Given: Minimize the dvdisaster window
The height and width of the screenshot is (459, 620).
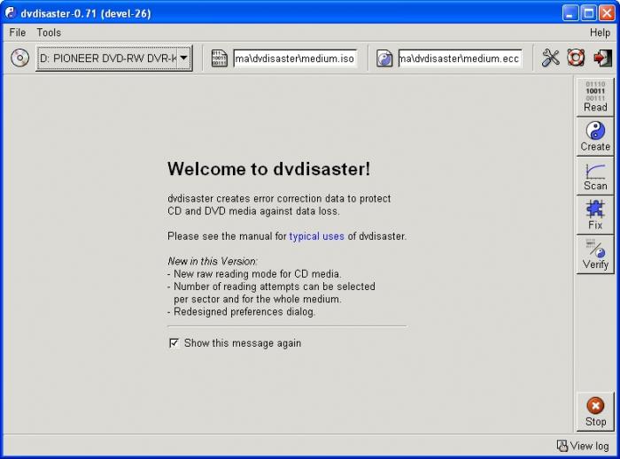Looking at the screenshot, I should (570, 13).
